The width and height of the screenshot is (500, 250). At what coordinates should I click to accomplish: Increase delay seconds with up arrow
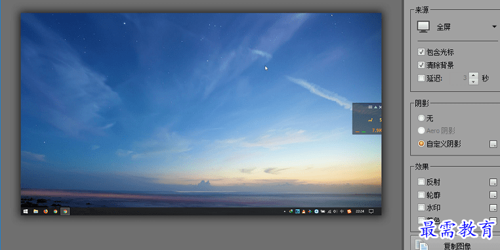(474, 75)
